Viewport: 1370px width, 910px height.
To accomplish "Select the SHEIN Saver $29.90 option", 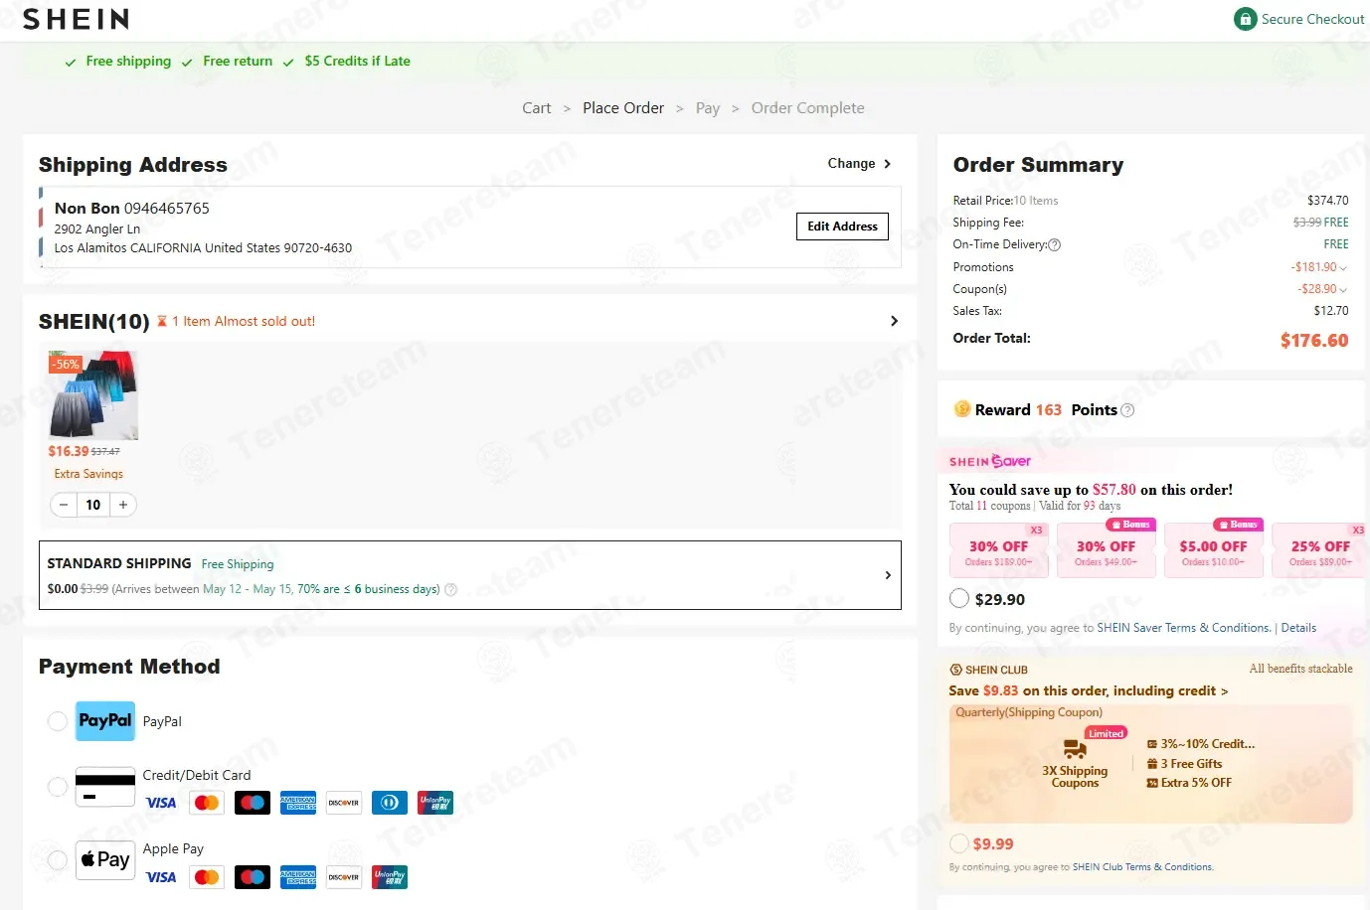I will tap(959, 598).
